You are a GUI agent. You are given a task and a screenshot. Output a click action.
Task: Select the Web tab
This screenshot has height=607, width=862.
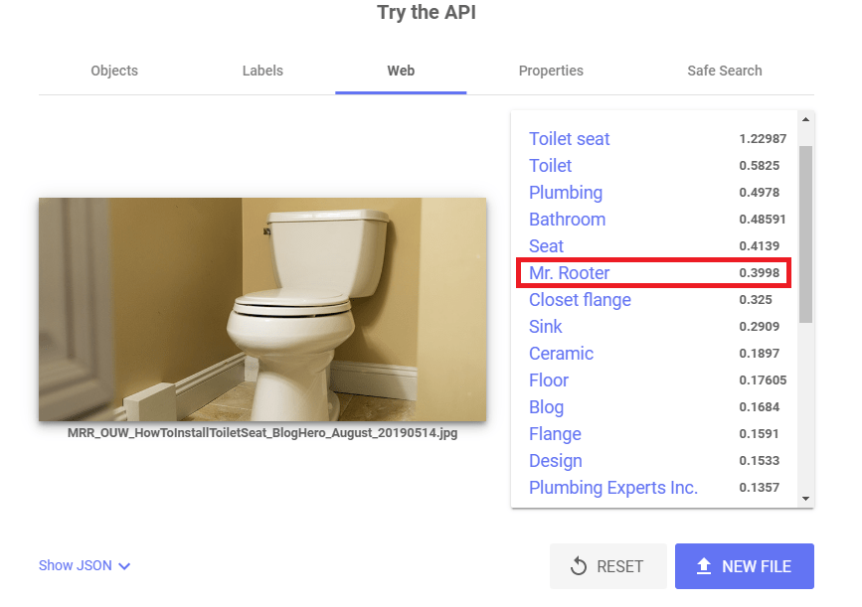click(401, 71)
